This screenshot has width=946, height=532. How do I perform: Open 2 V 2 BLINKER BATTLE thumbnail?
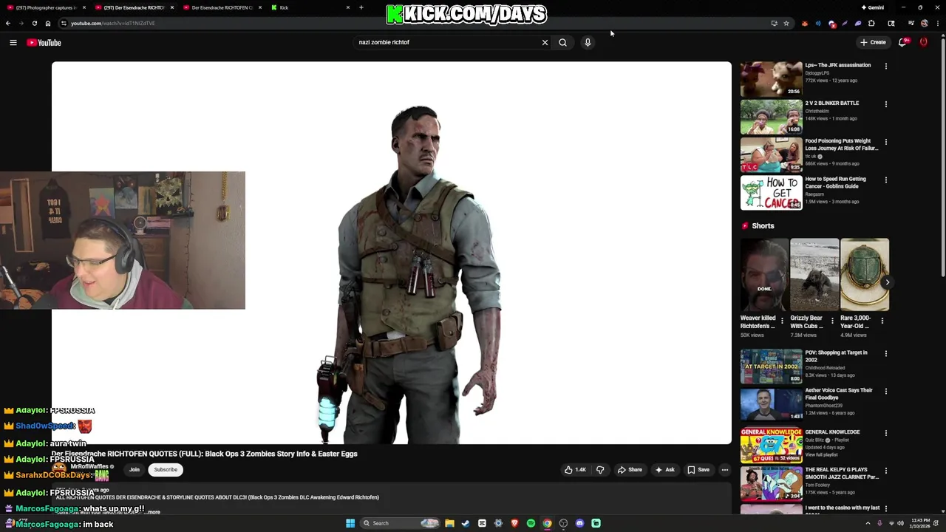pyautogui.click(x=771, y=117)
